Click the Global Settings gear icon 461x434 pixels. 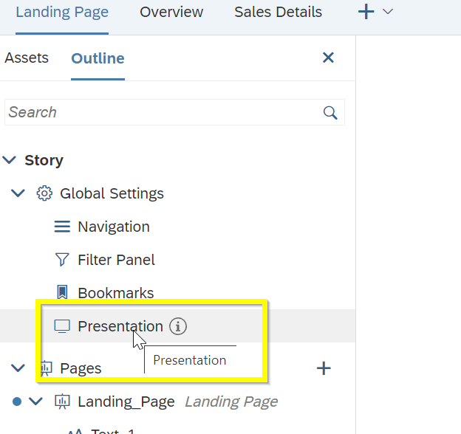point(44,193)
